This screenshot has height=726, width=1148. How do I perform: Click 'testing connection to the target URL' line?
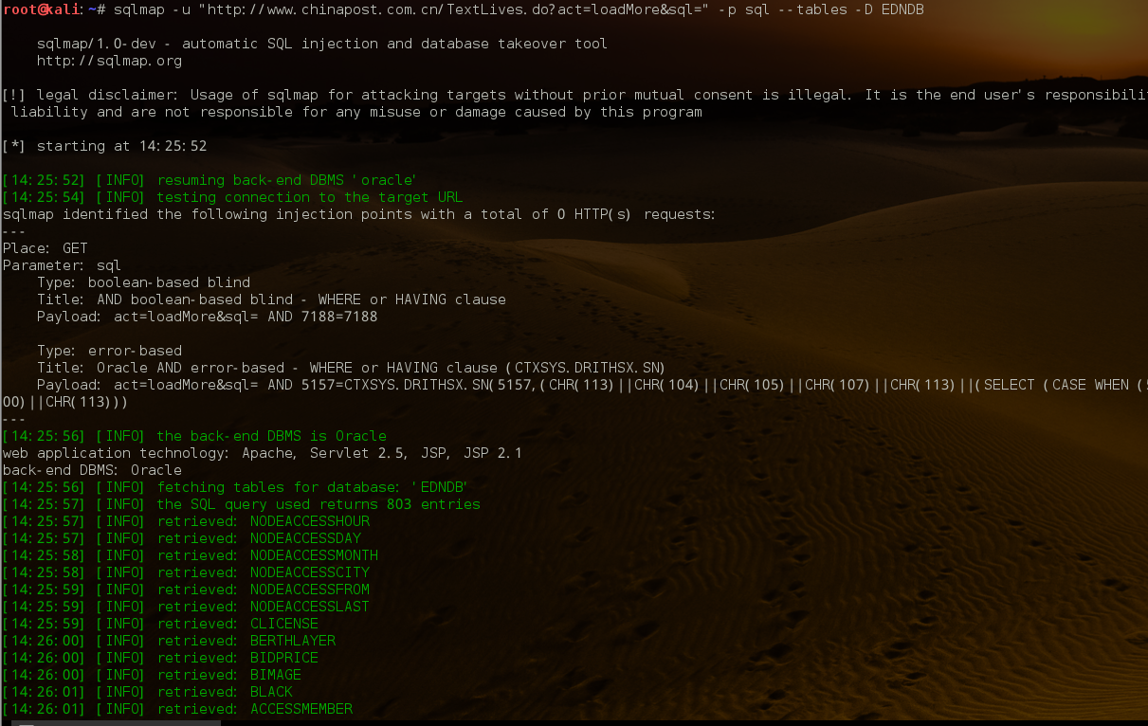click(232, 197)
